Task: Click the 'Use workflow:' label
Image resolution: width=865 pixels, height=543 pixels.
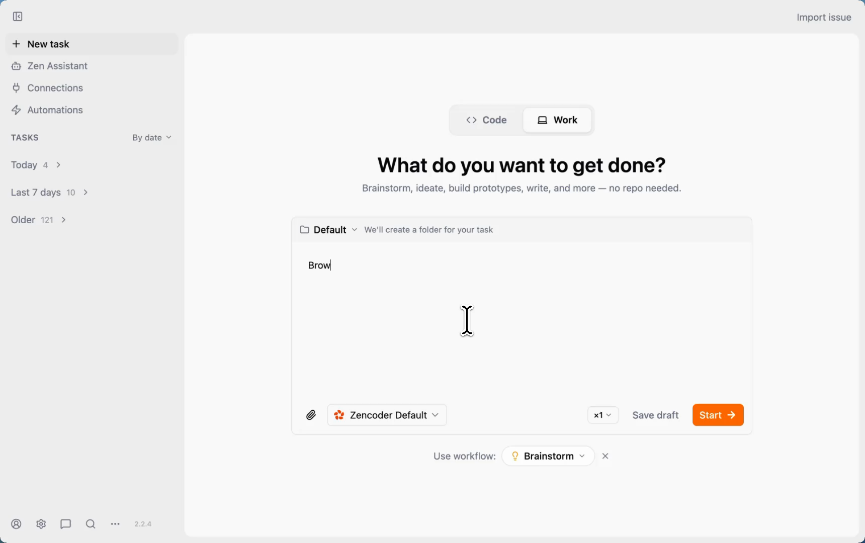Action: coord(465,456)
